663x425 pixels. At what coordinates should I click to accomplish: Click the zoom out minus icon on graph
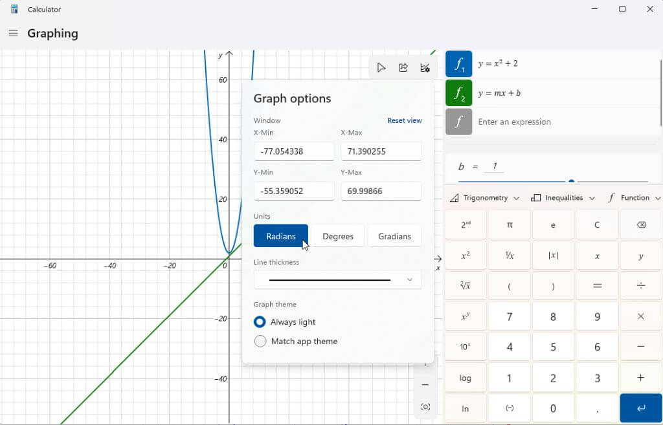425,385
